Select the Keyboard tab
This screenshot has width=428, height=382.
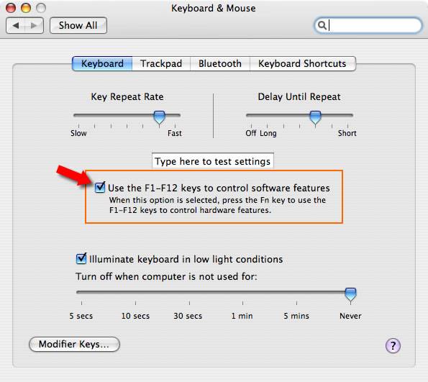click(x=102, y=63)
